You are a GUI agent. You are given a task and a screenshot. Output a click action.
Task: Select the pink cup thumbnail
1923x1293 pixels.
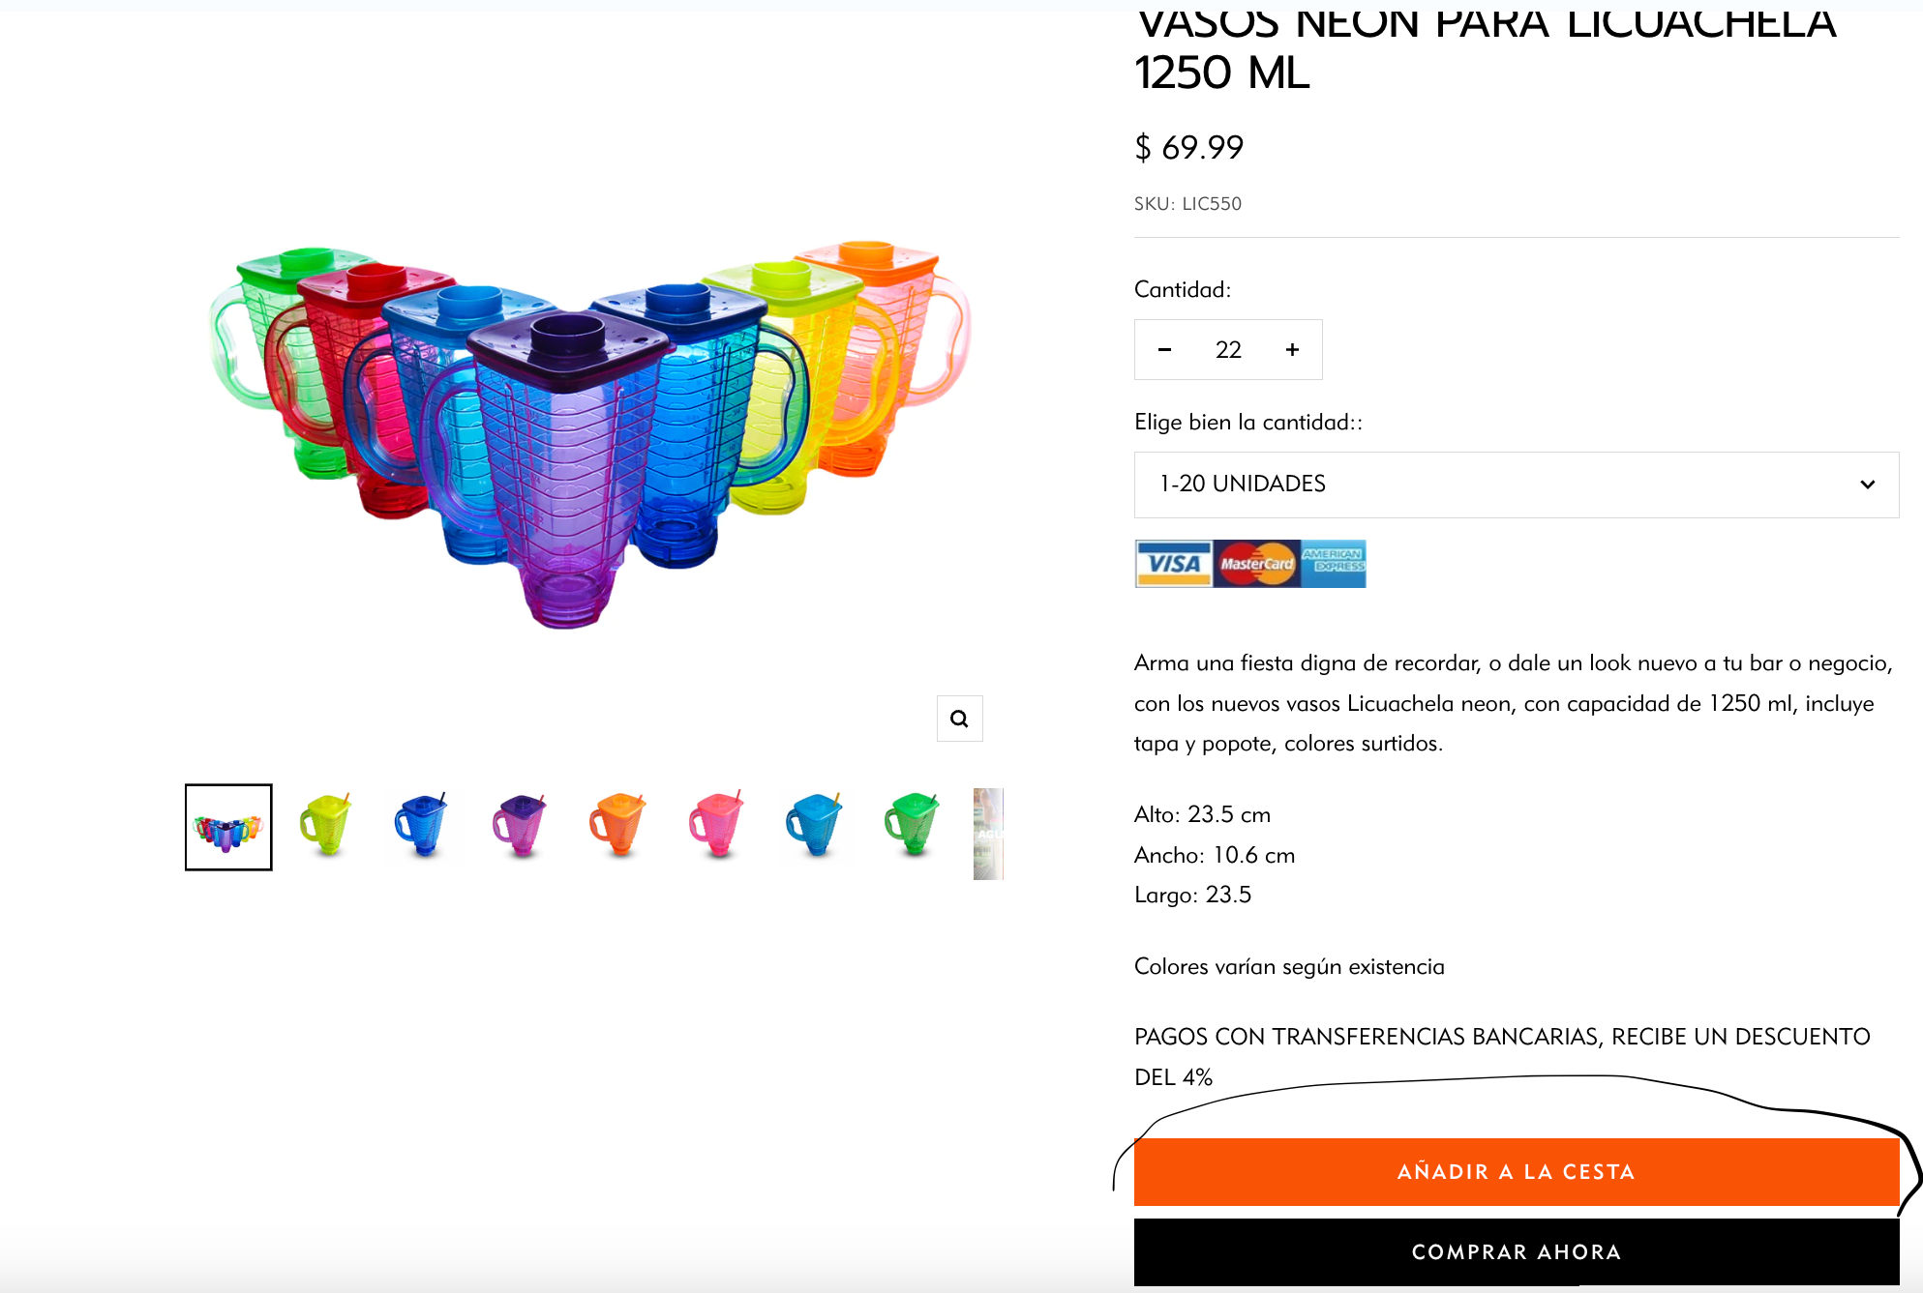[x=717, y=828]
